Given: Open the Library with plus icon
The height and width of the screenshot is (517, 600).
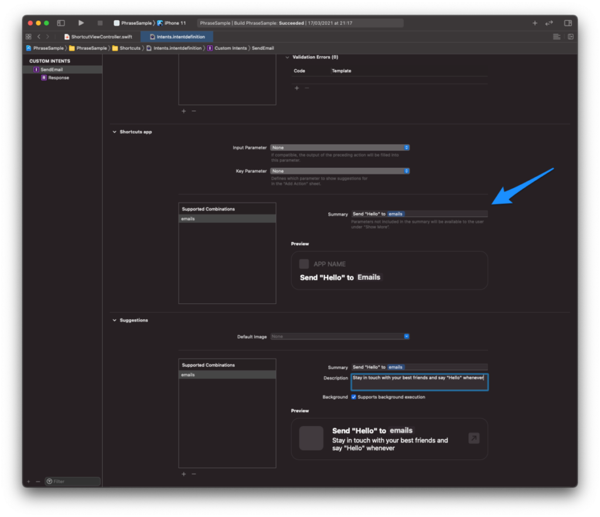Looking at the screenshot, I should 534,23.
